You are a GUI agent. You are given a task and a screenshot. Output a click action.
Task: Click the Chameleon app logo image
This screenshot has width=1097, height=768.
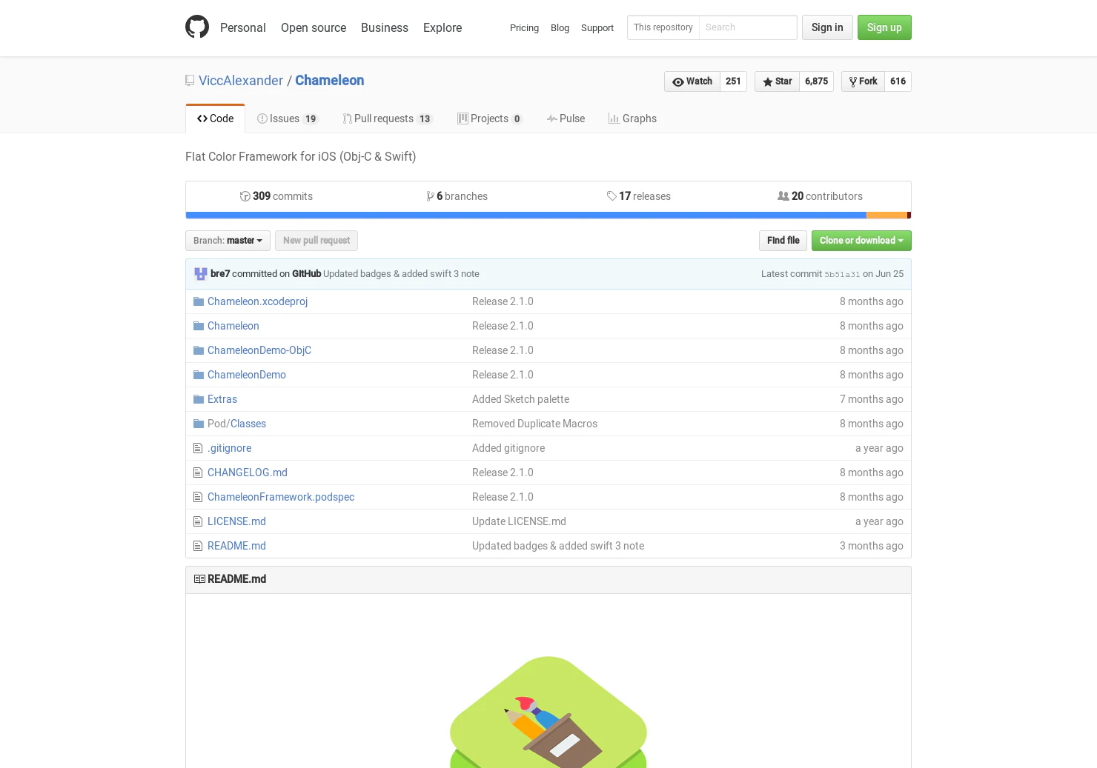point(548,712)
